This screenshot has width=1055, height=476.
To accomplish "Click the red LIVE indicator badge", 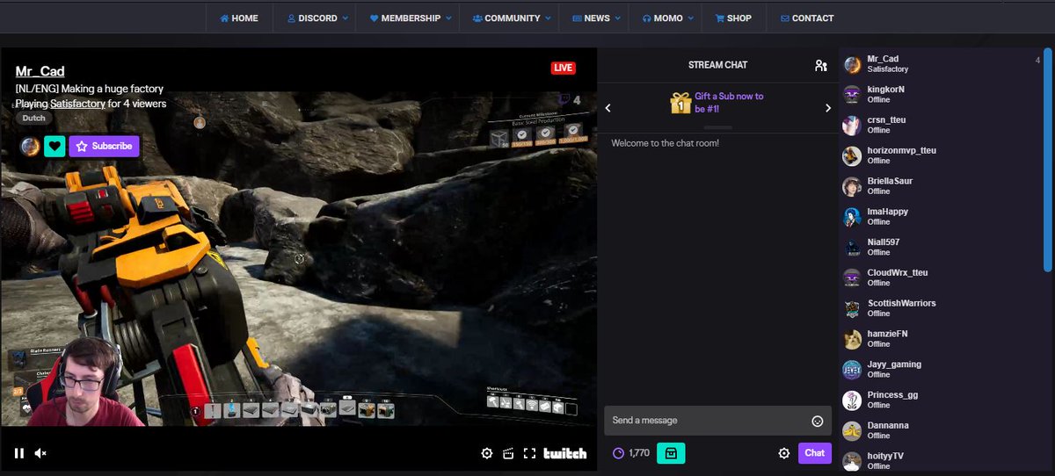I will pos(563,68).
